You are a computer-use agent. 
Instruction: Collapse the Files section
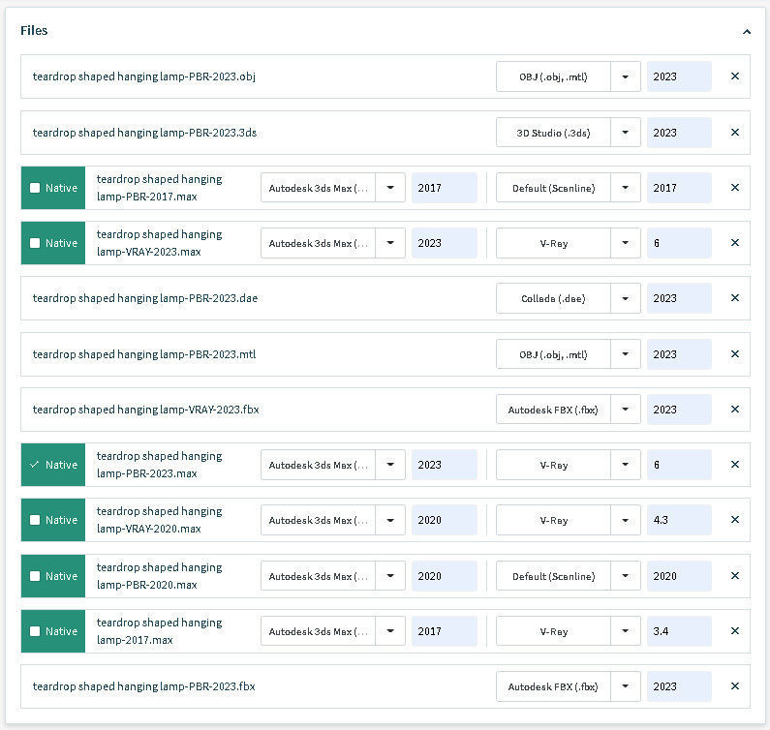(747, 31)
